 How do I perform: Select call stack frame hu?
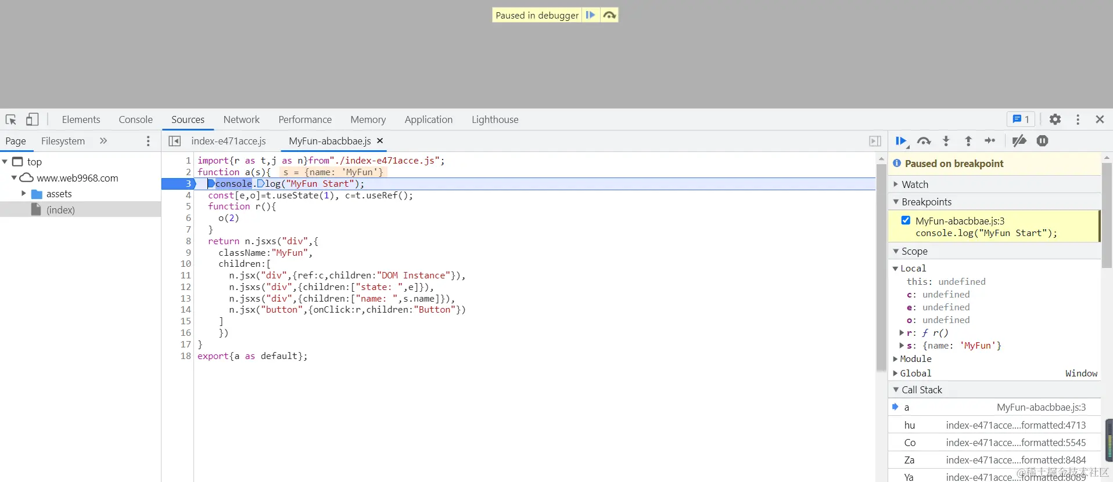(994, 425)
